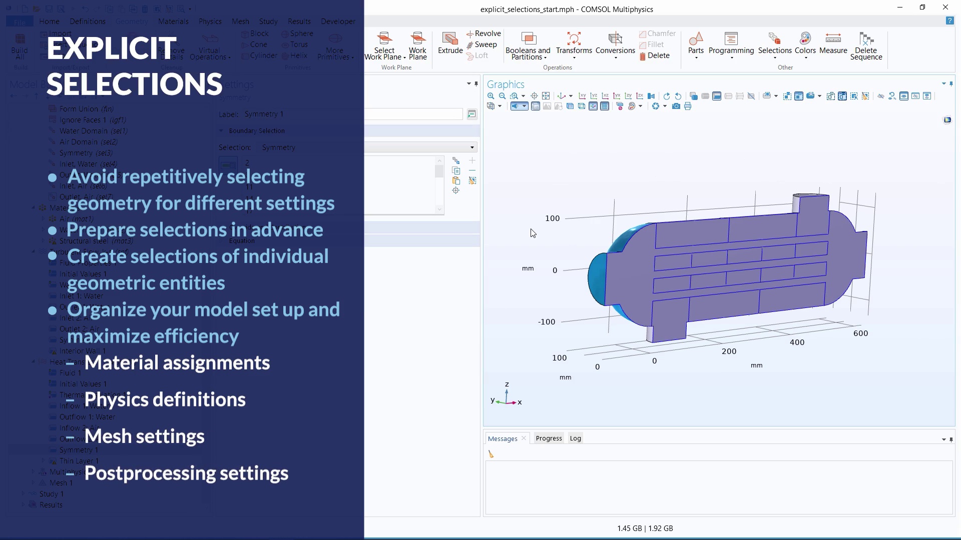Click Delete Sequence in the ribbon

866,47
